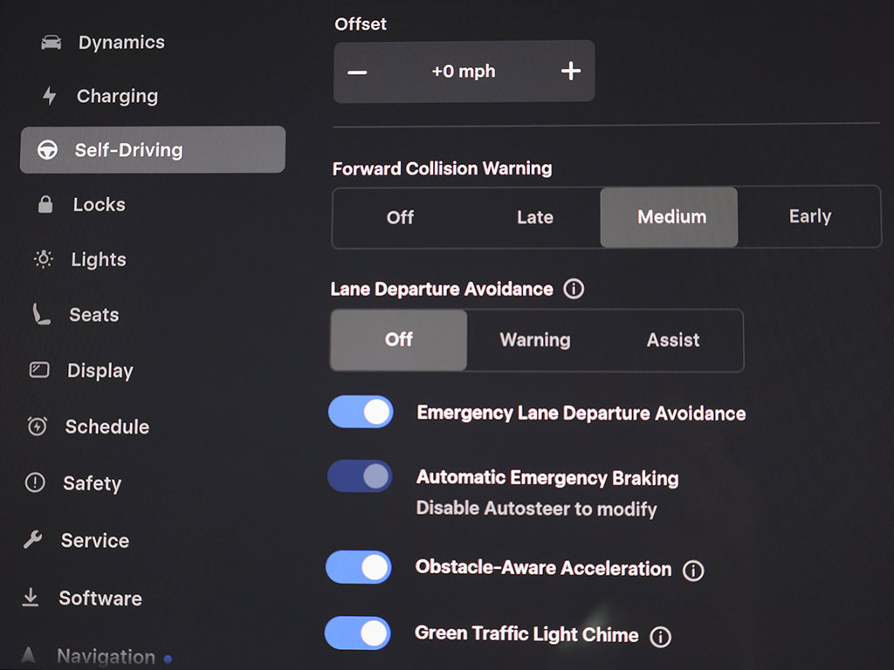Select the Self-Driving menu item
This screenshot has width=894, height=670.
153,149
